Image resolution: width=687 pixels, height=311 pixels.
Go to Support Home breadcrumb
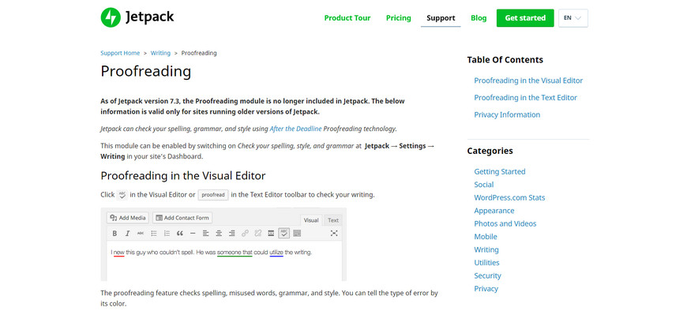click(x=120, y=53)
